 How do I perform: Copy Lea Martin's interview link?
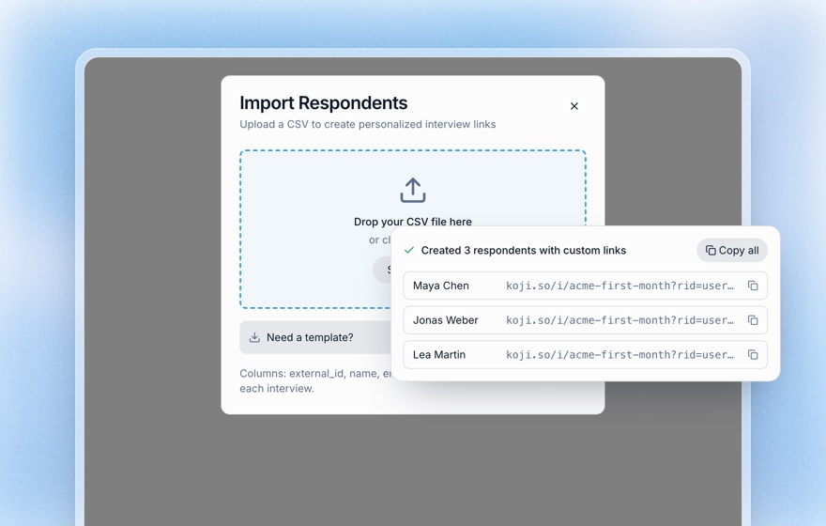point(753,355)
